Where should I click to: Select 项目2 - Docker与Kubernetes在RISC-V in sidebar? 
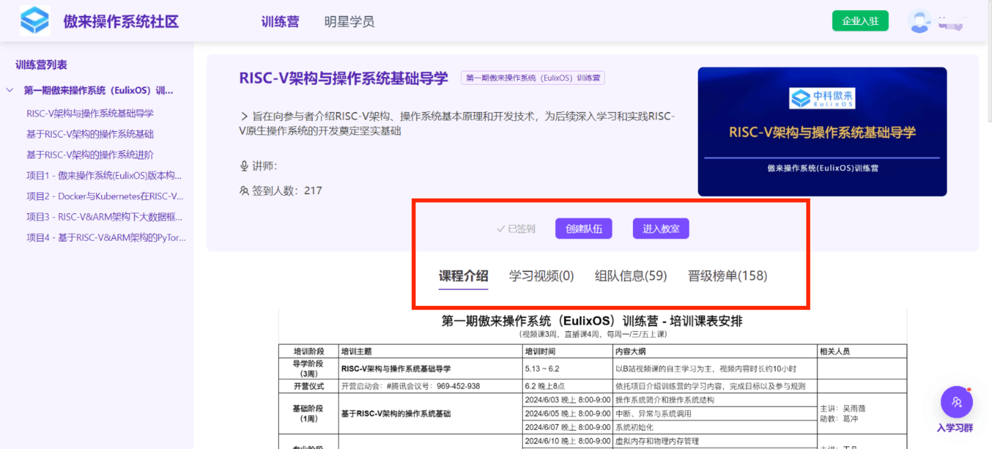105,196
